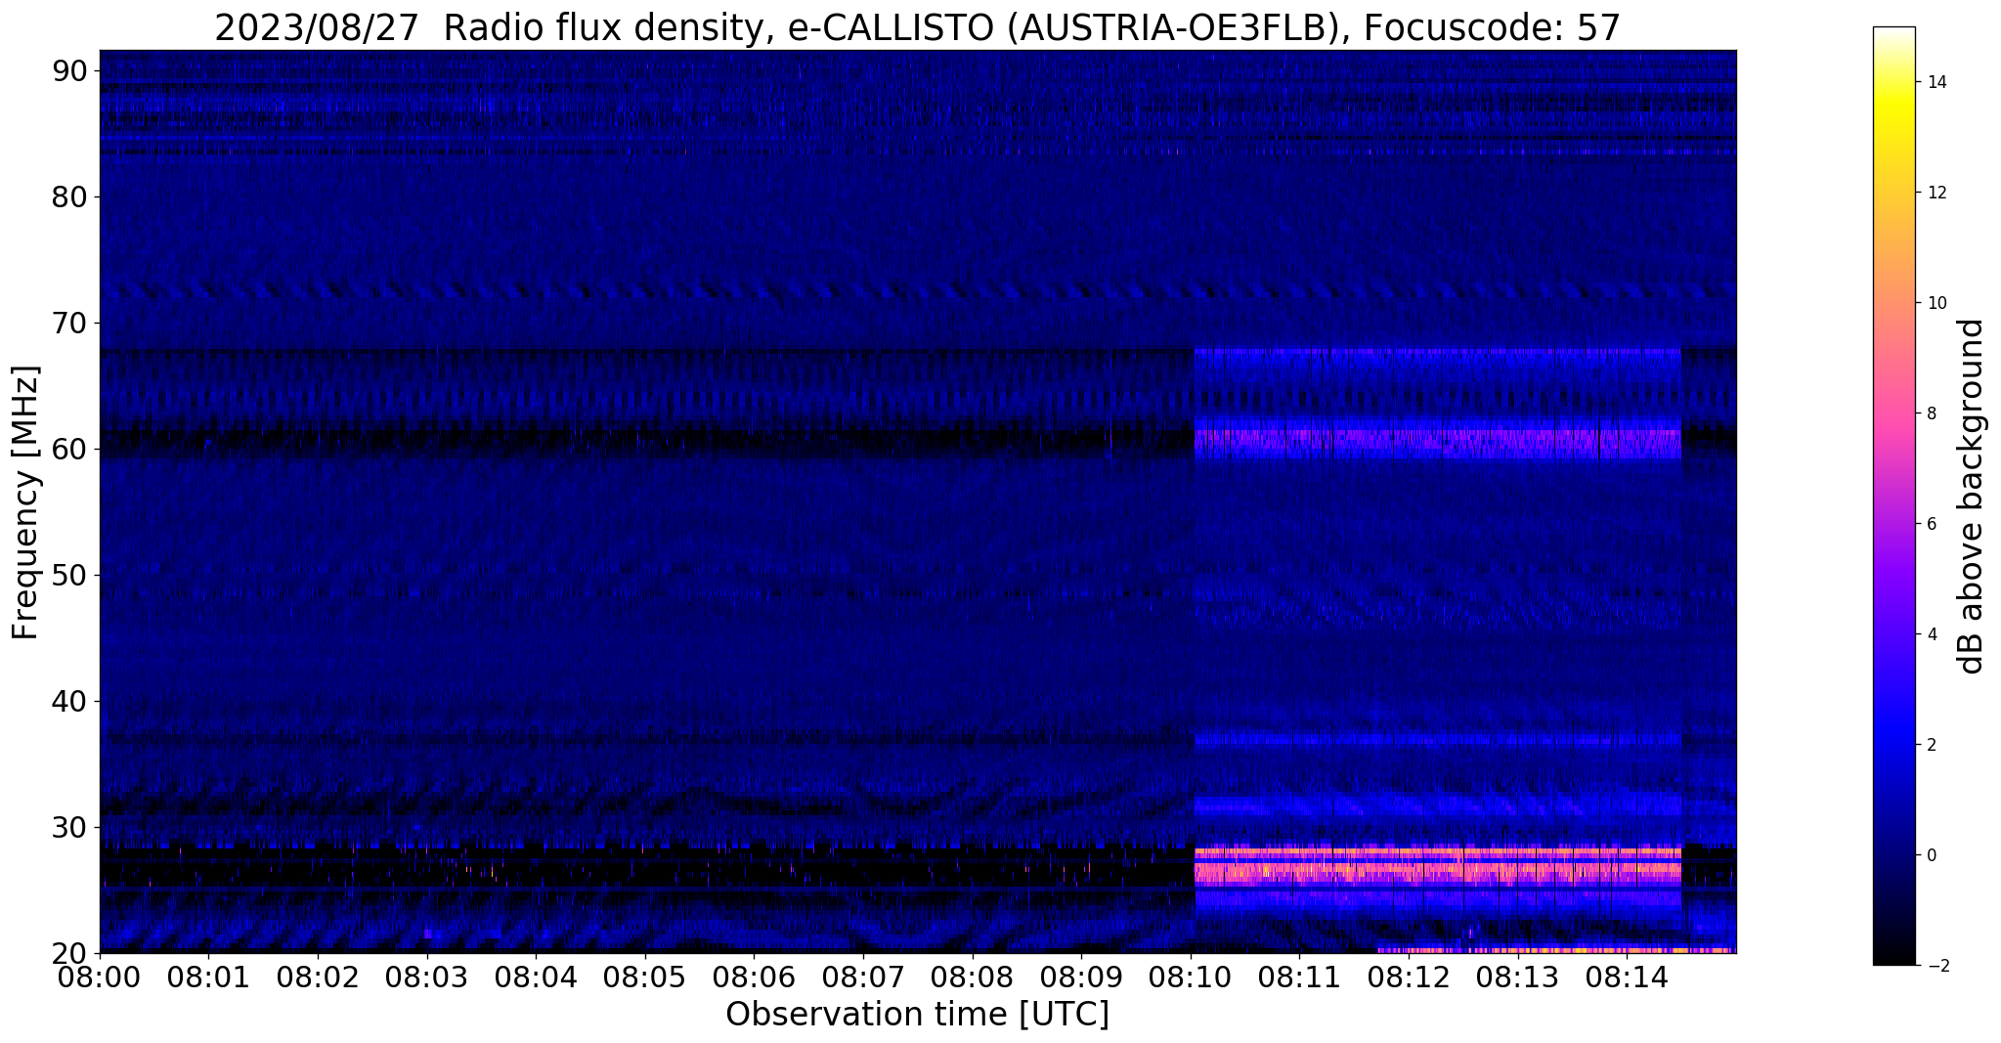The image size is (2001, 1043).
Task: Click the colorbar tick label 12
Action: click(x=1936, y=193)
